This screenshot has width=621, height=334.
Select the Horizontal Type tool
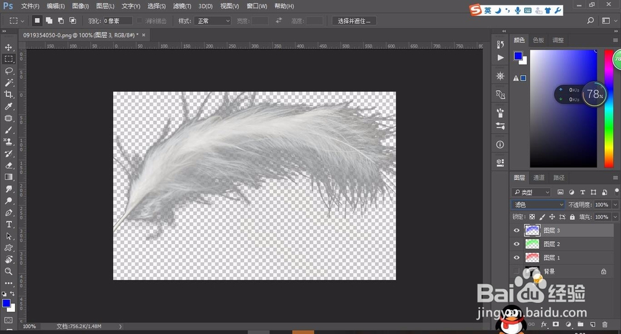8,224
